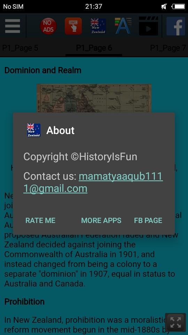
Task: Click the Dominion and Realm heading
Action: pos(43,70)
